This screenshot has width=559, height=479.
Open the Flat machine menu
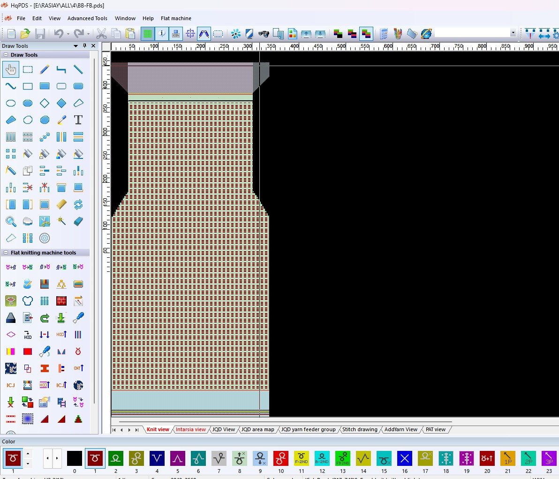pyautogui.click(x=176, y=18)
